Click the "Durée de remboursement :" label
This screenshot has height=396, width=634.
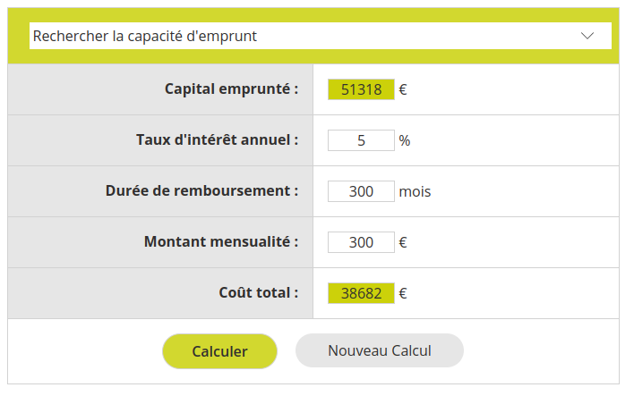pos(201,190)
